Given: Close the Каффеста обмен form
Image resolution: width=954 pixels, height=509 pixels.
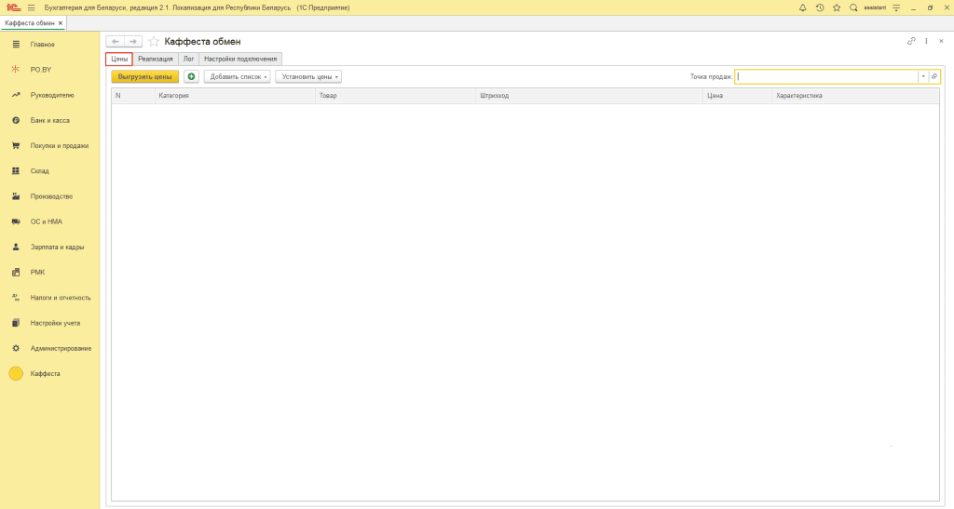Looking at the screenshot, I should click(941, 41).
